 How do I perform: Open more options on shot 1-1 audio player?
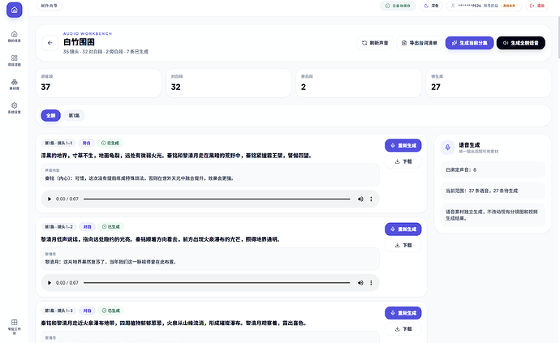[x=371, y=199]
